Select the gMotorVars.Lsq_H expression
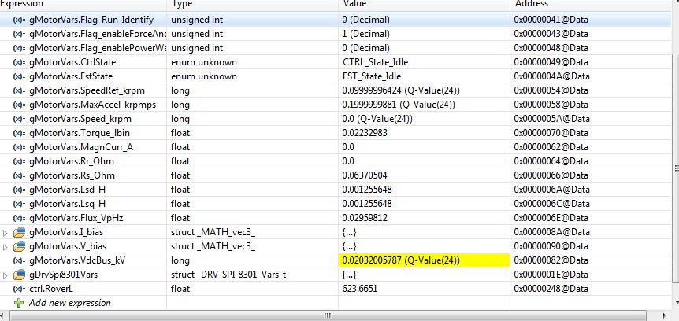 pos(67,204)
